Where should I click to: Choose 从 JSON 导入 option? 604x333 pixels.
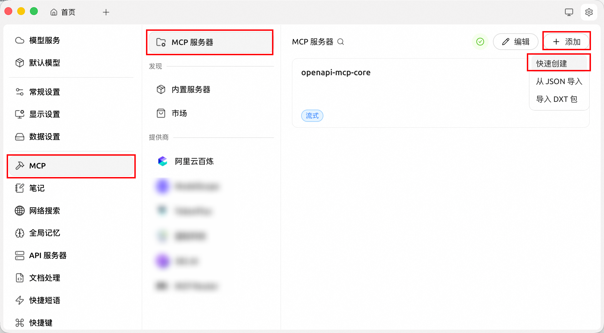[559, 82]
